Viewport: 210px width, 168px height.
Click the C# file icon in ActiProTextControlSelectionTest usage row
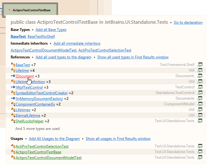coord(200,146)
